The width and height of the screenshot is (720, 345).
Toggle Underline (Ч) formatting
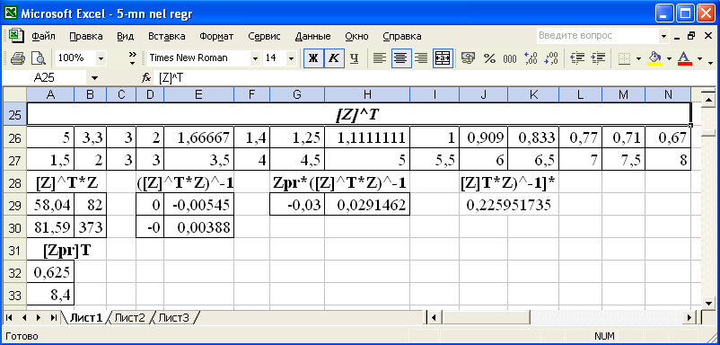[354, 58]
